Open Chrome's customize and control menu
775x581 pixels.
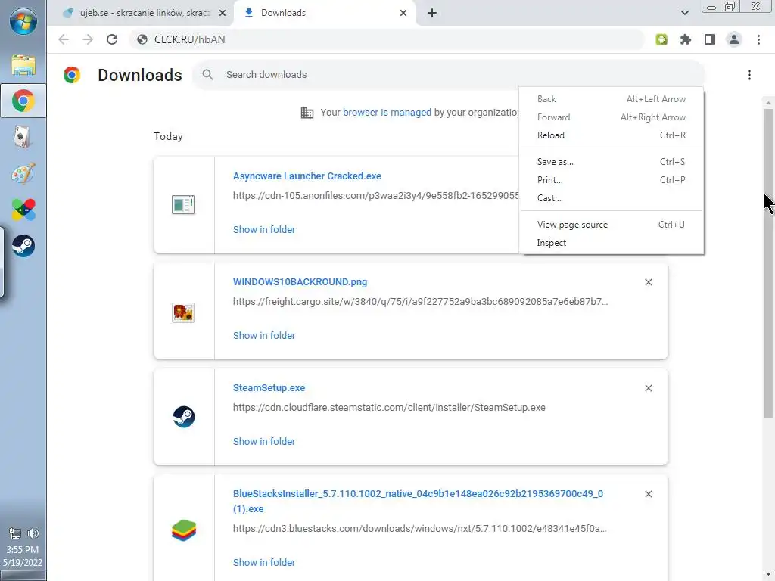(x=758, y=39)
